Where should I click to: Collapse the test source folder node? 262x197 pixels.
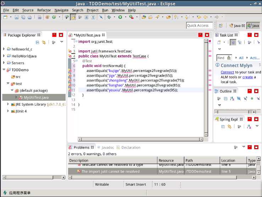pos(8,83)
